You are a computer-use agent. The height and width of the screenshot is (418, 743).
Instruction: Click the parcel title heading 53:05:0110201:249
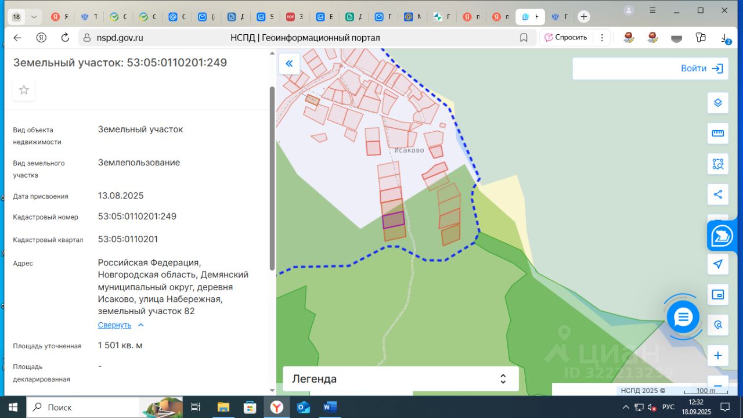(x=120, y=63)
